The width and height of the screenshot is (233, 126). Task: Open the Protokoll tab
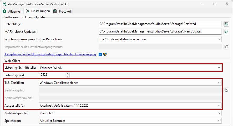(x=62, y=12)
